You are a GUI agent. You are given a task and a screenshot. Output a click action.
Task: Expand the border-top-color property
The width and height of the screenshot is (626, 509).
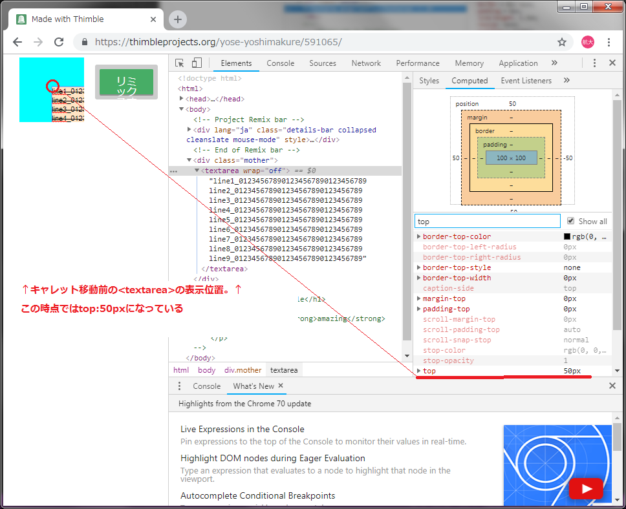click(x=419, y=237)
